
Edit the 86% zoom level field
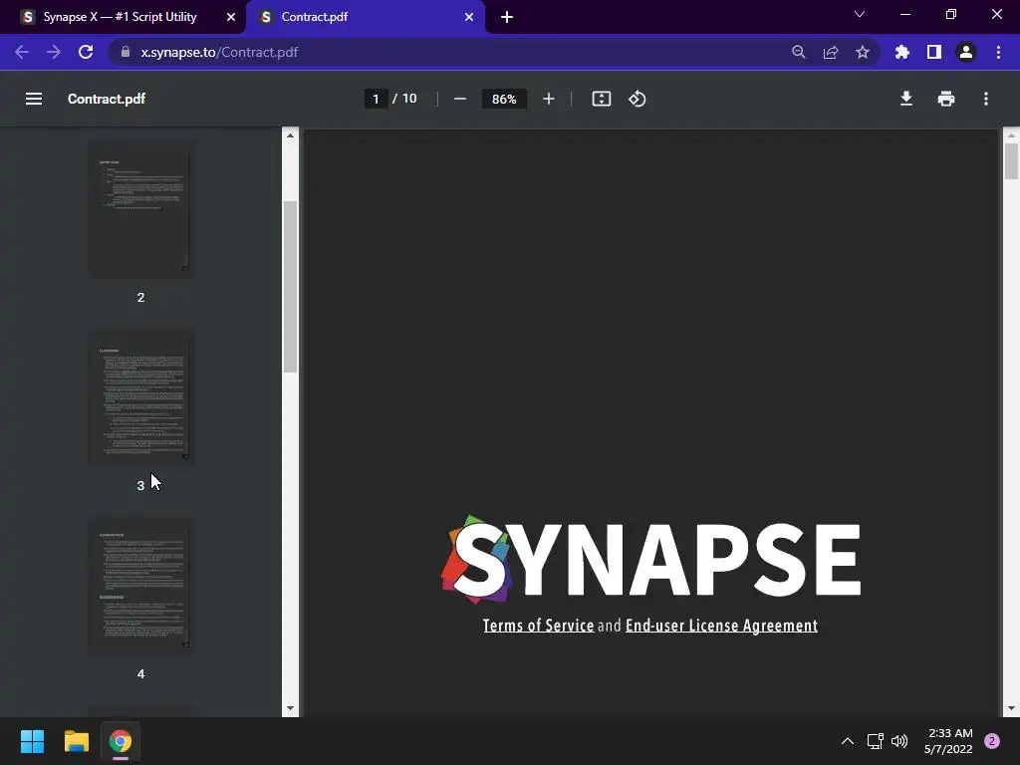(503, 99)
